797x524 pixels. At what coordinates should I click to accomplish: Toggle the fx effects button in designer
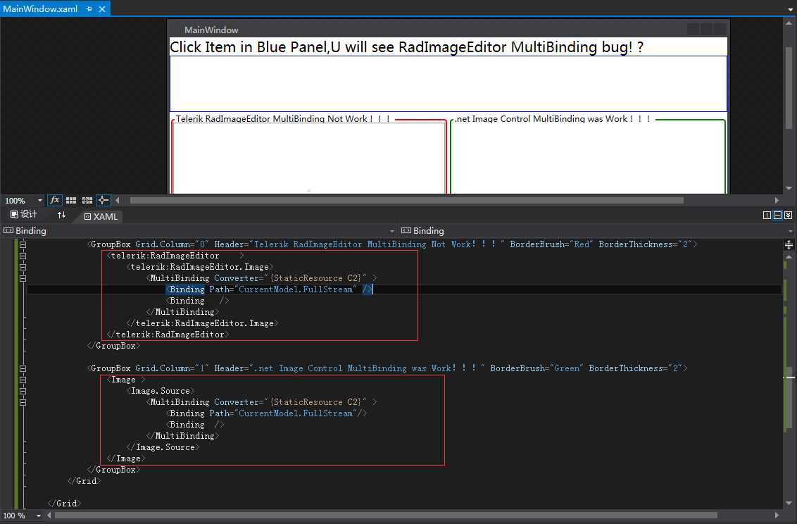coord(54,200)
